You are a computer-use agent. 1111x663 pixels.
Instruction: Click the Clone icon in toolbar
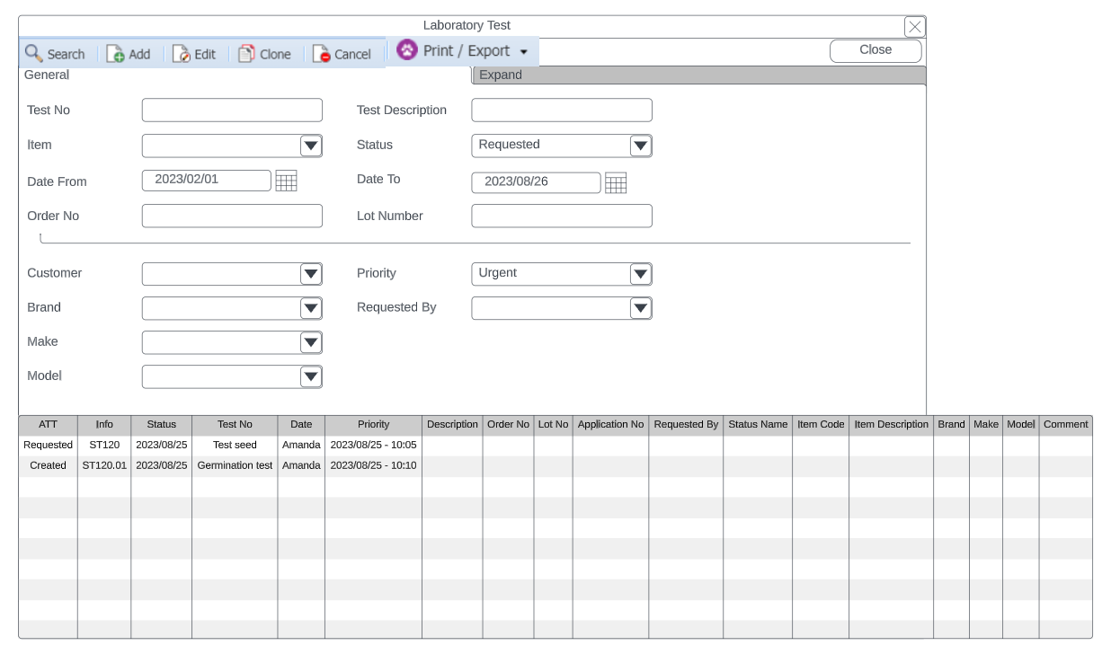pos(246,54)
